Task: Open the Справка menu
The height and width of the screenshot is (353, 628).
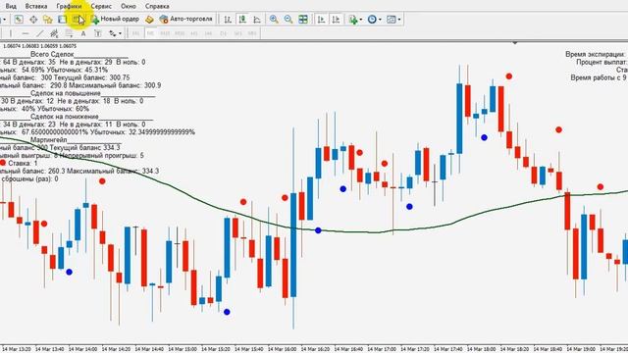Action: [x=157, y=6]
